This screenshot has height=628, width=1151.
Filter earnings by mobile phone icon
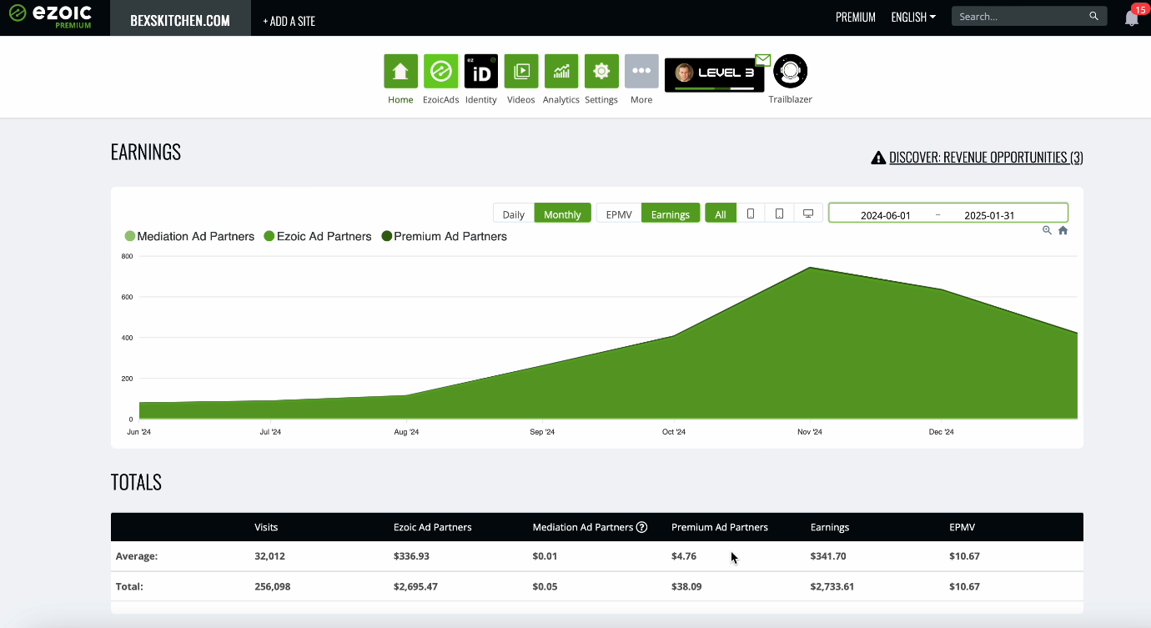click(751, 214)
